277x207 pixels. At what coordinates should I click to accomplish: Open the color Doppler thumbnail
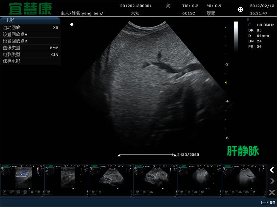(x=23, y=180)
